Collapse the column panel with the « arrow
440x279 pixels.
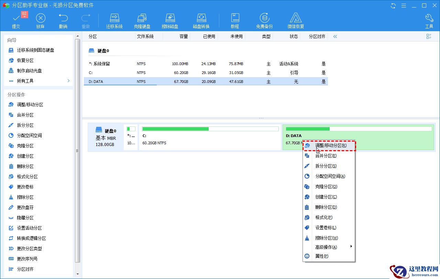pos(334,36)
